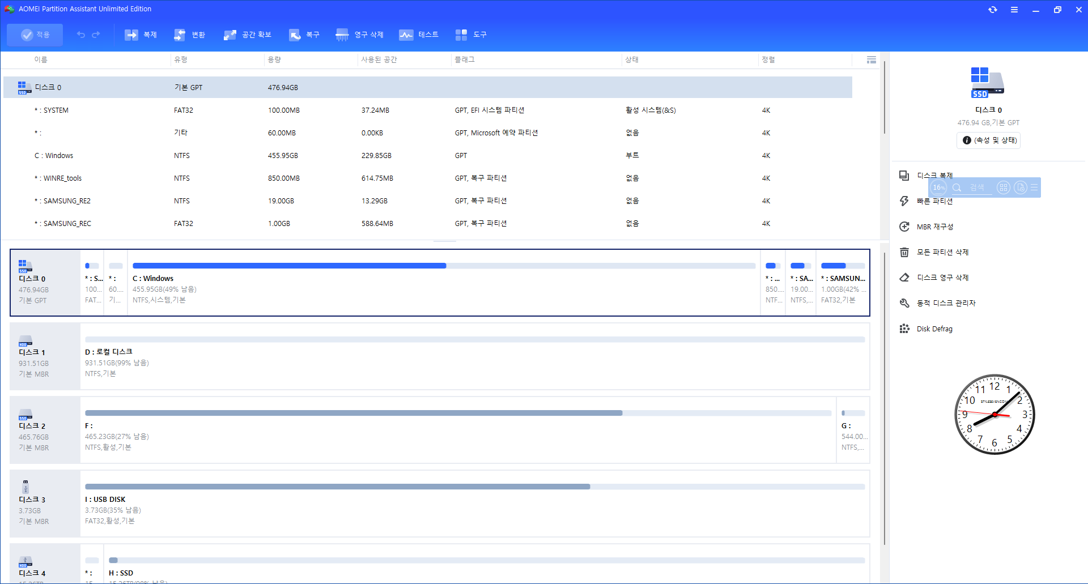This screenshot has width=1088, height=584.
Task: Select the C : Windows partition row
Action: 428,155
